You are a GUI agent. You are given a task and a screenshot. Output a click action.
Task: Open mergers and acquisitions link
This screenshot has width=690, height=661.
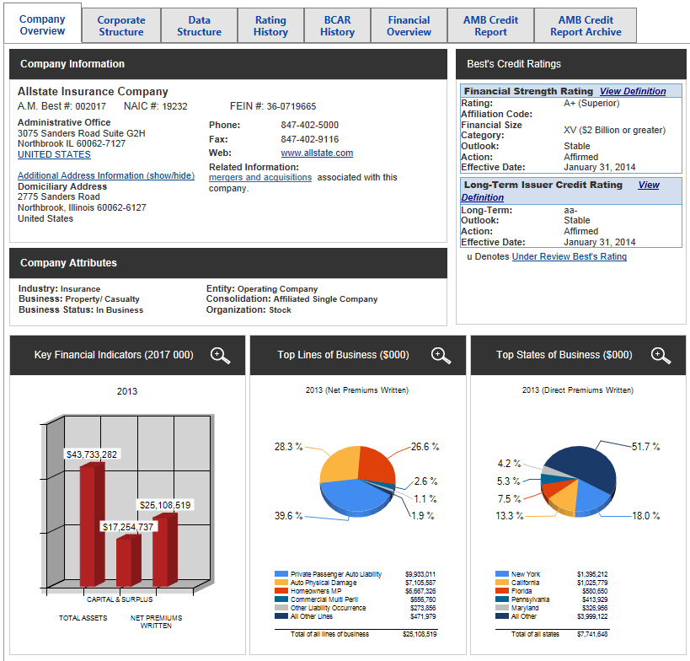coord(260,177)
